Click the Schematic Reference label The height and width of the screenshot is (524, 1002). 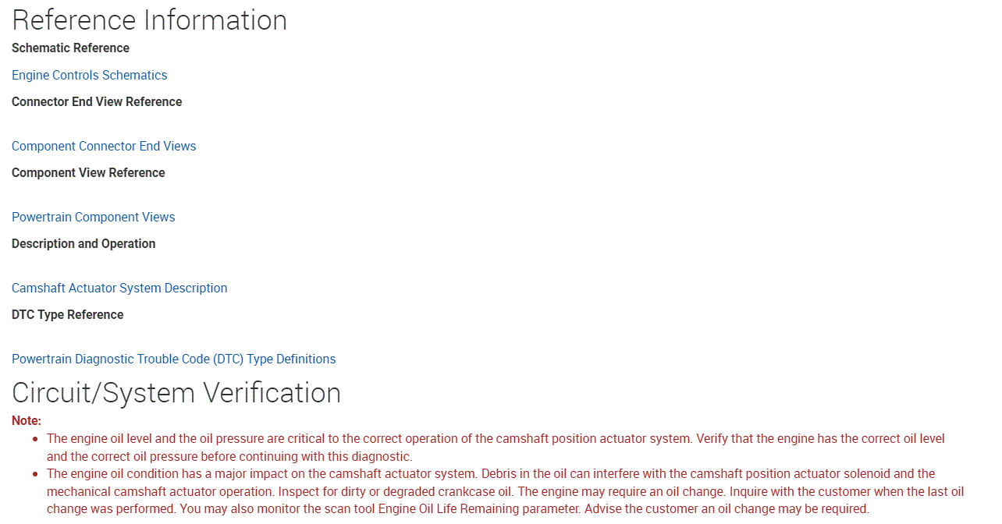point(70,48)
